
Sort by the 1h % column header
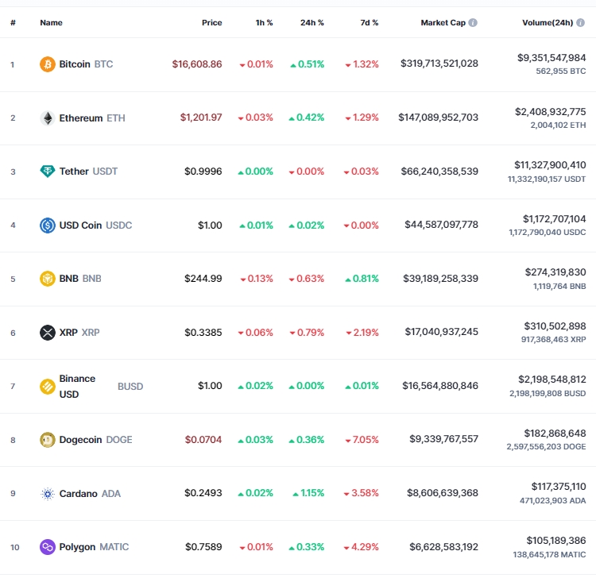pos(264,23)
